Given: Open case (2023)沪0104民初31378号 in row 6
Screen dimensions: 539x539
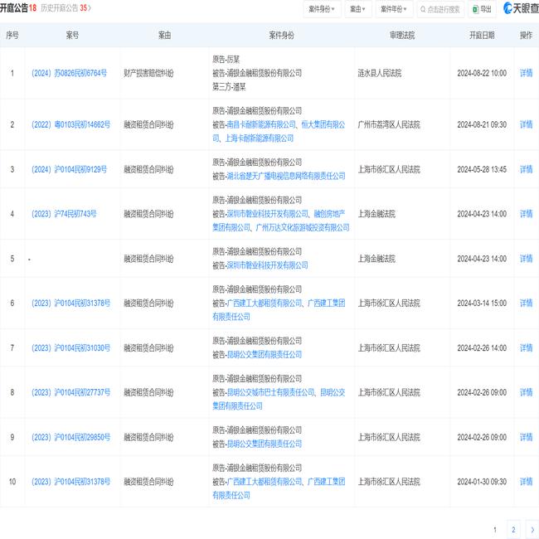Looking at the screenshot, I should 70,303.
